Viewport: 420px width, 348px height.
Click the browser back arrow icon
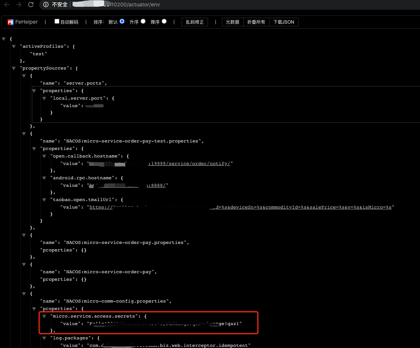(7, 5)
